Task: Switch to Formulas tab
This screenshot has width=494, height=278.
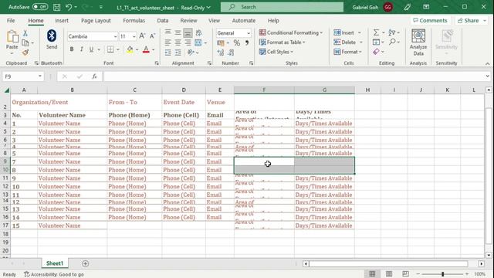Action: click(x=134, y=21)
